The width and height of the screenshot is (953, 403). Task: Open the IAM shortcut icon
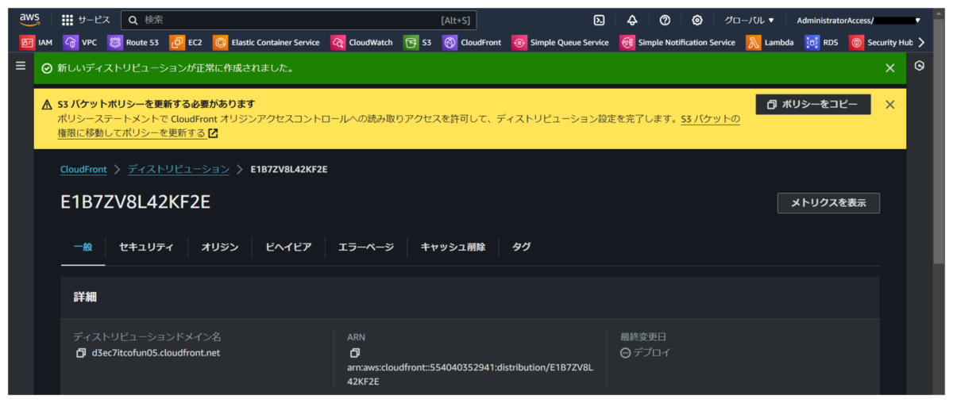[27, 43]
